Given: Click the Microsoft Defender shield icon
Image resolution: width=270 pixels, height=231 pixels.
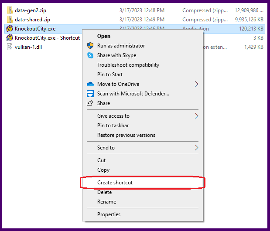Looking at the screenshot, I should [90, 94].
